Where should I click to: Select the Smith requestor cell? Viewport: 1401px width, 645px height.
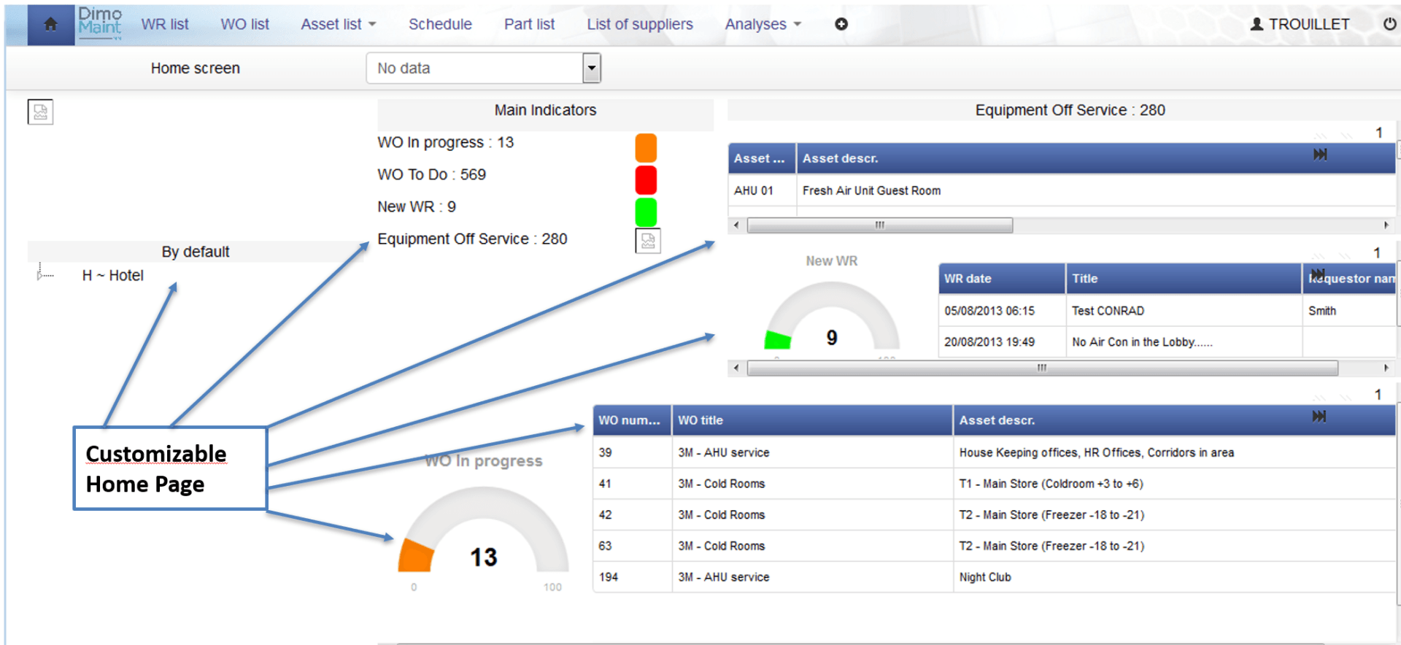point(1349,311)
